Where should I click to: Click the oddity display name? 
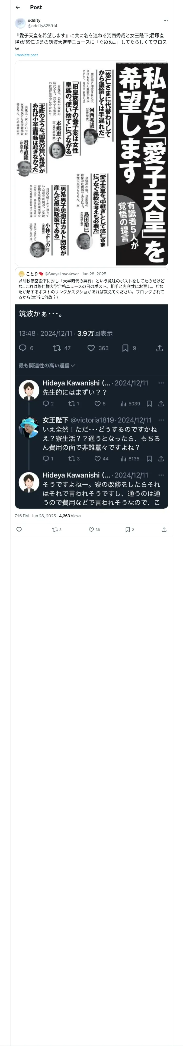click(34, 20)
